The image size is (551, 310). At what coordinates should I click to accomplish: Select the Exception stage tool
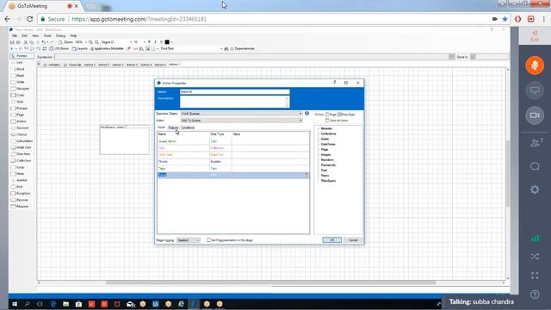click(x=21, y=193)
